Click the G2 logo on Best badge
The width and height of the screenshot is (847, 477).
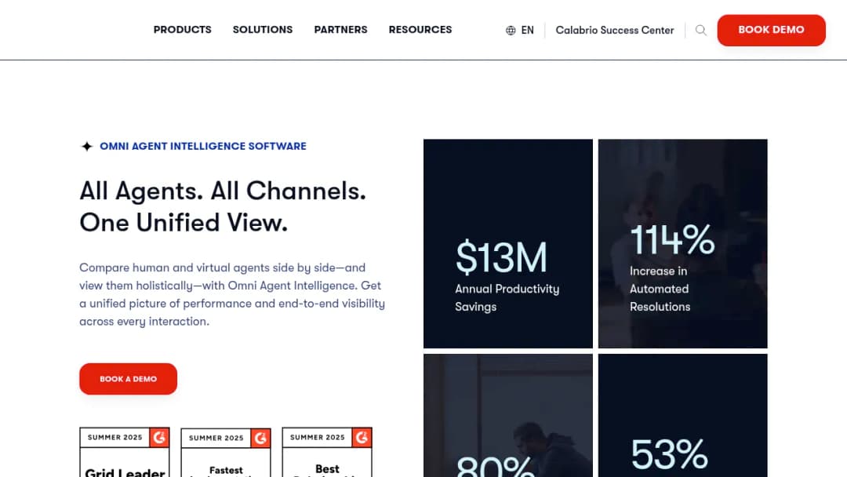pos(362,437)
